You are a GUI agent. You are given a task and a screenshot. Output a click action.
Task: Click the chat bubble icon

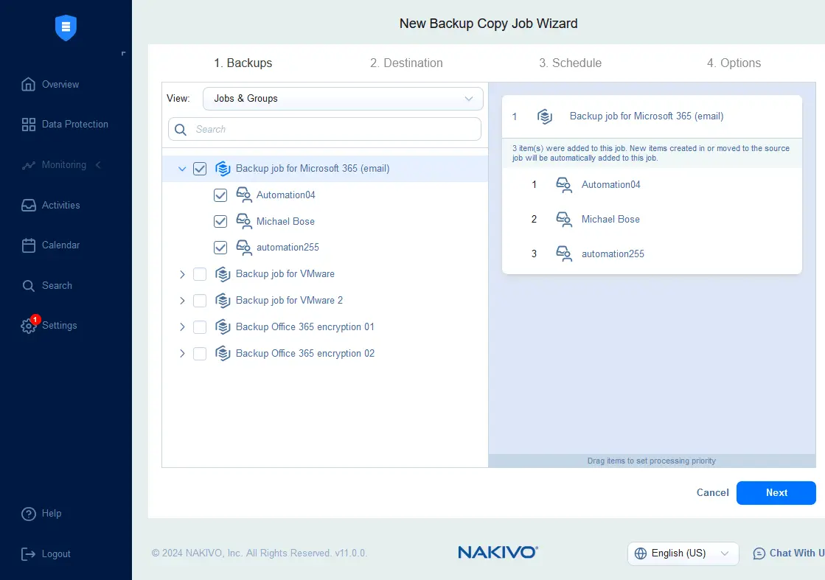coord(759,553)
